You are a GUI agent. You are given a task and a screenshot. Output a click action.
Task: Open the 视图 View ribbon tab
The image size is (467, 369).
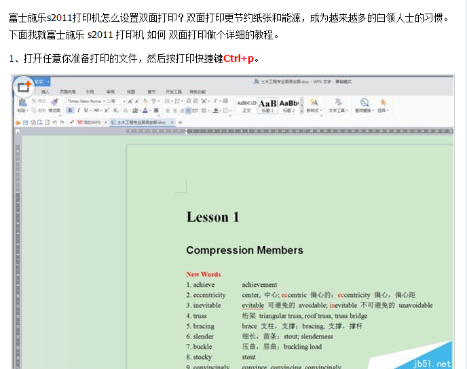pos(131,92)
